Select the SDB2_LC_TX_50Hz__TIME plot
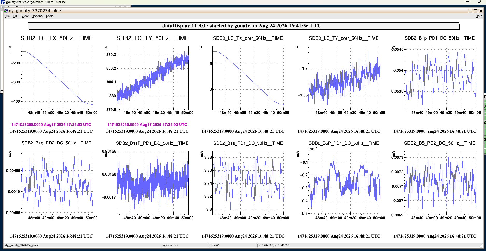Screen dimensions: 486x251 coord(57,78)
